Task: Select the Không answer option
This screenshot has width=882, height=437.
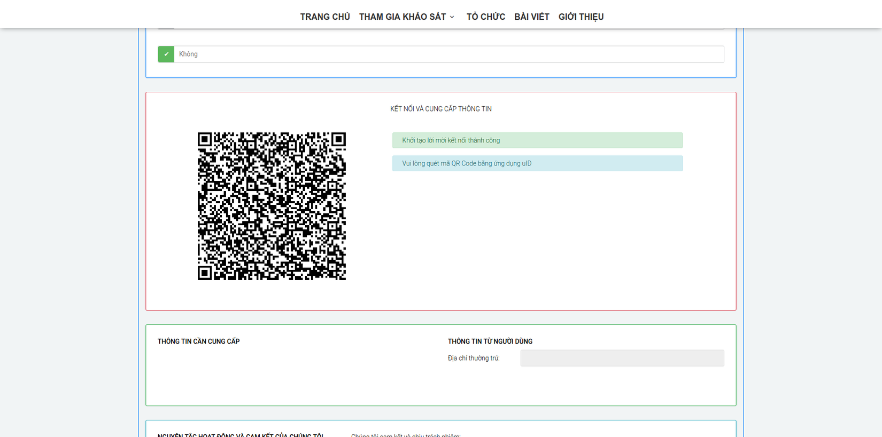Action: coord(441,54)
